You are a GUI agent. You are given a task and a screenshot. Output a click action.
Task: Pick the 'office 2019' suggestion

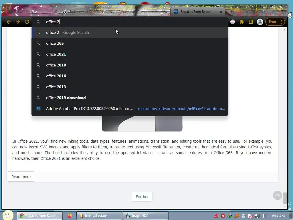pos(130,65)
